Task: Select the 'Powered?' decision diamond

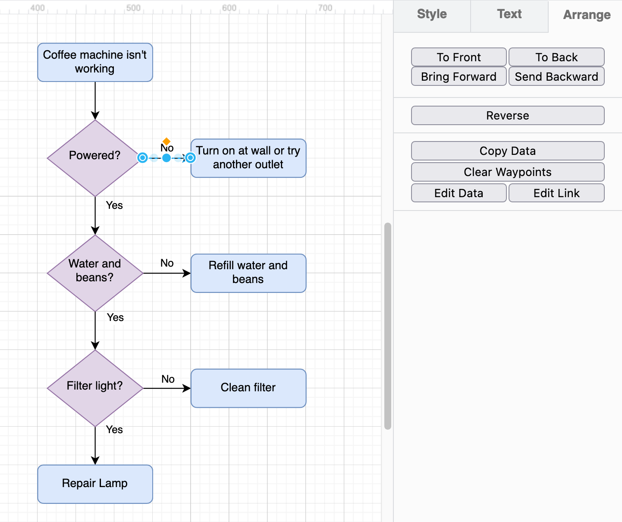Action: (x=94, y=156)
